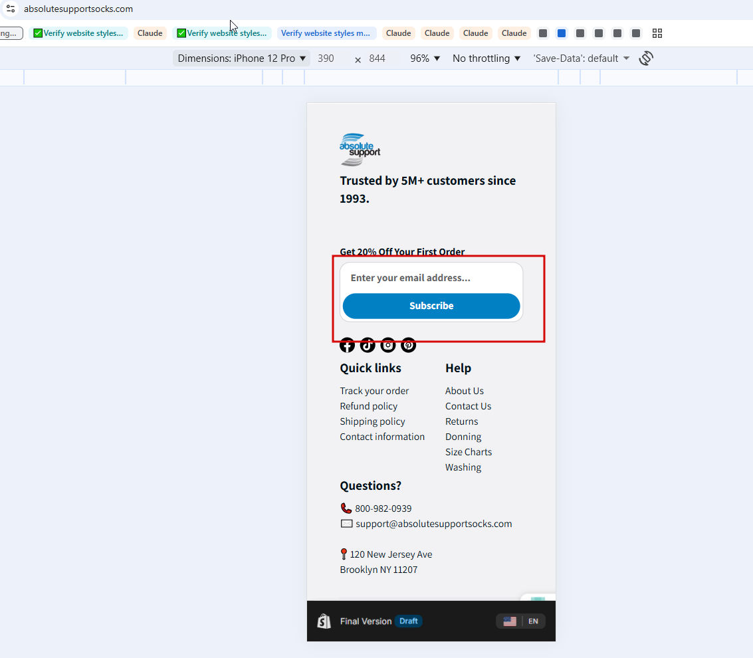
Task: Click the red location pin icon
Action: pyautogui.click(x=344, y=554)
